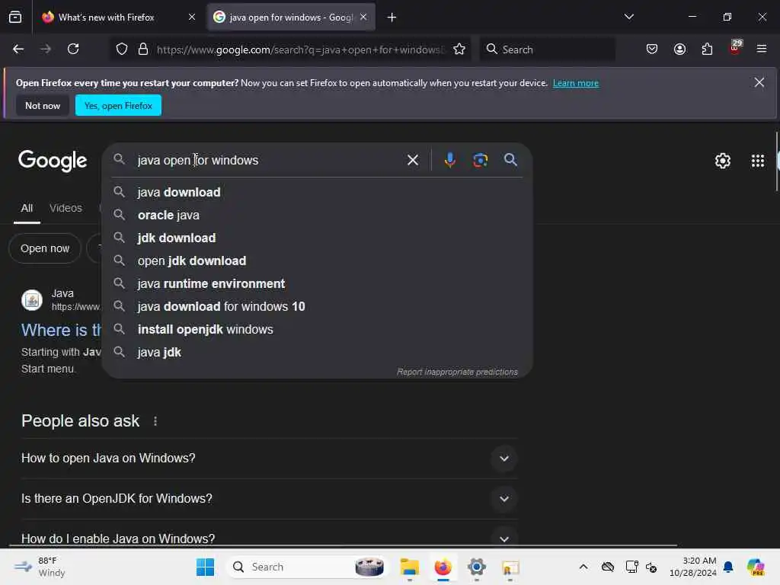Clear Google search query text
Image resolution: width=780 pixels, height=585 pixels.
click(x=412, y=160)
